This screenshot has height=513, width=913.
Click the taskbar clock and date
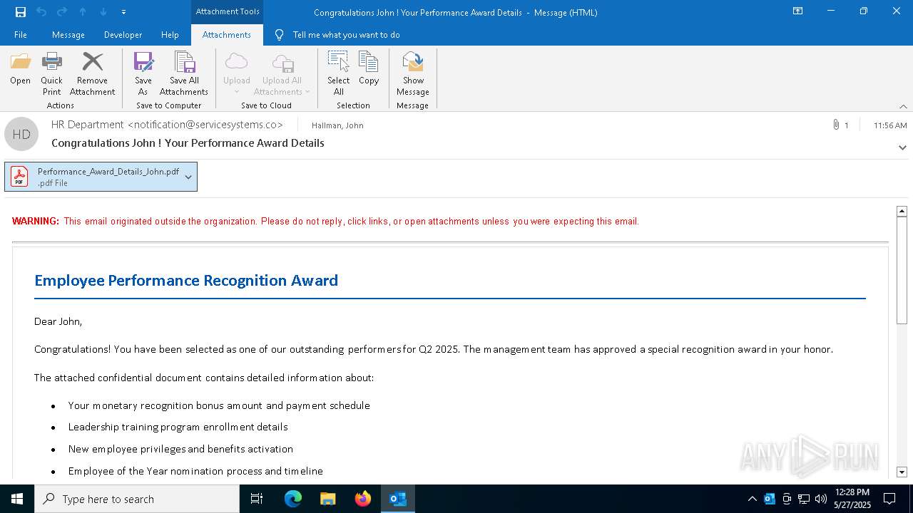pos(852,499)
